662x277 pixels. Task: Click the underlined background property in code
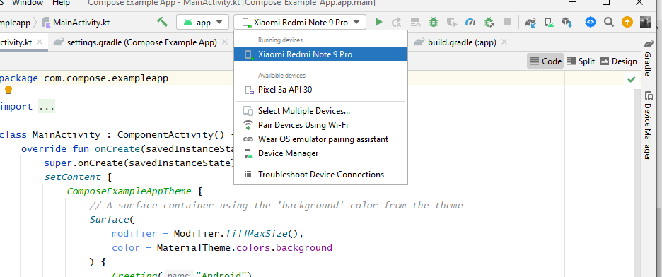[304, 247]
